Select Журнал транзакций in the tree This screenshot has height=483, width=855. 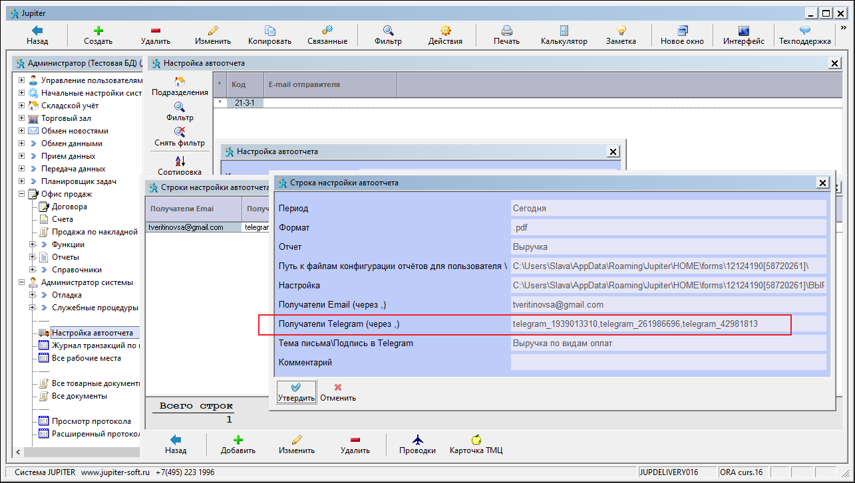tap(94, 345)
